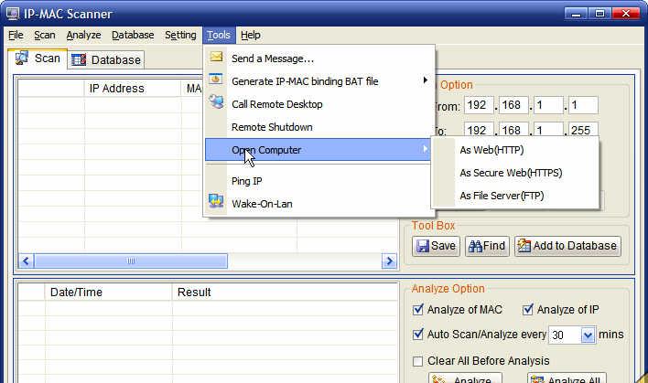
Task: Toggle Analyze of MAC checkbox
Action: pos(417,310)
